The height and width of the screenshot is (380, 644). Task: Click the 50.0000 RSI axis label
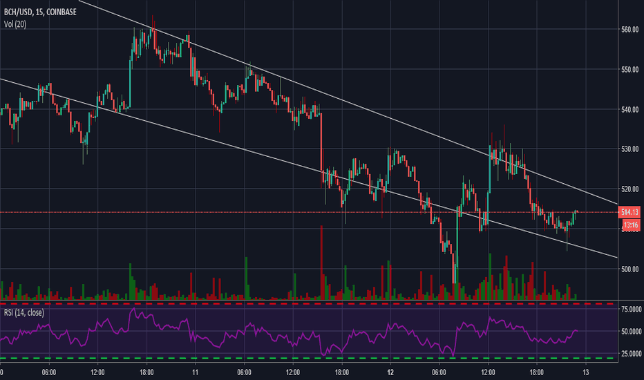632,331
